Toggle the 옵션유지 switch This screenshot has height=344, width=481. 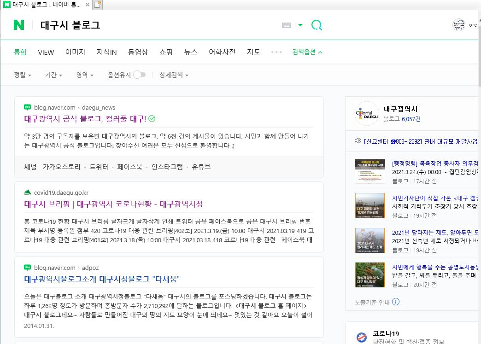pos(139,75)
